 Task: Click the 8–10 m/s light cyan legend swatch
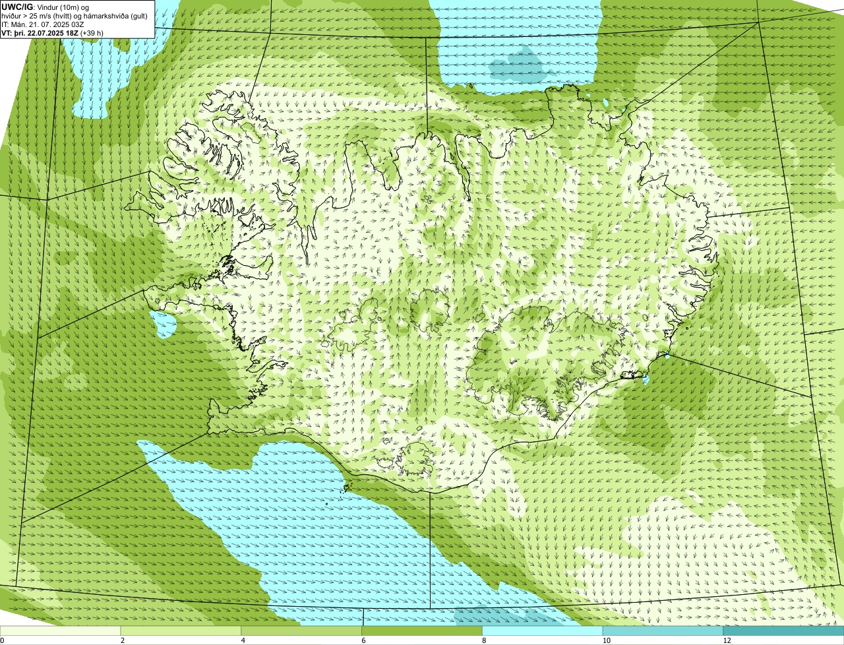point(543,630)
